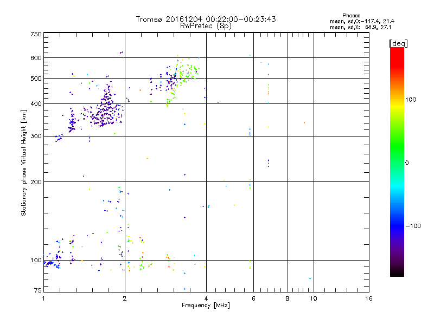Click the phase color scale bar
The image size is (434, 325).
click(x=397, y=162)
